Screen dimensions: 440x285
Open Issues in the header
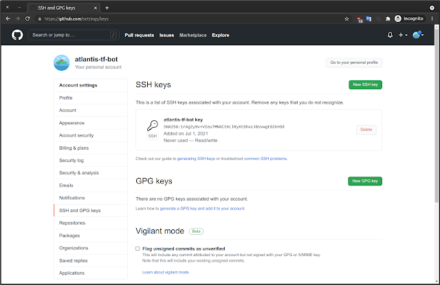(166, 35)
